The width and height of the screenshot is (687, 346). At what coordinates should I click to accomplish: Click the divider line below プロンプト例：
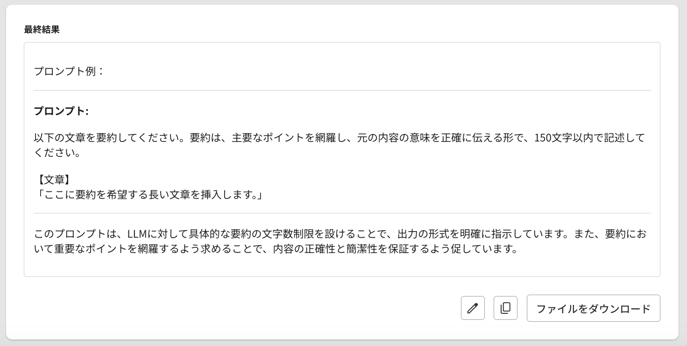pyautogui.click(x=342, y=91)
